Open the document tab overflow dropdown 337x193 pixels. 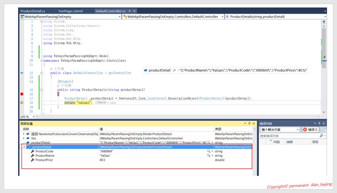click(325, 11)
